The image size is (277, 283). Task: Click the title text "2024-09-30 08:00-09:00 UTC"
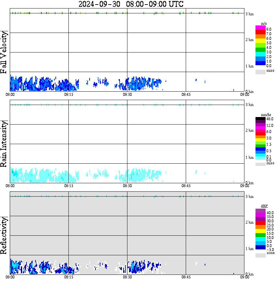coord(131,4)
